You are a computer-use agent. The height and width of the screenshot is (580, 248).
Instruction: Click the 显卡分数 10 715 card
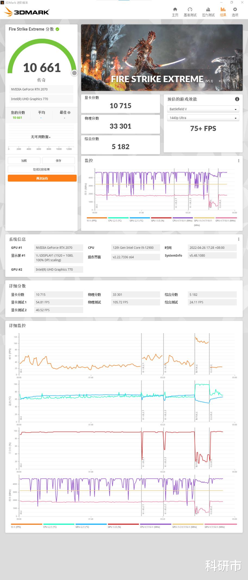click(x=120, y=103)
